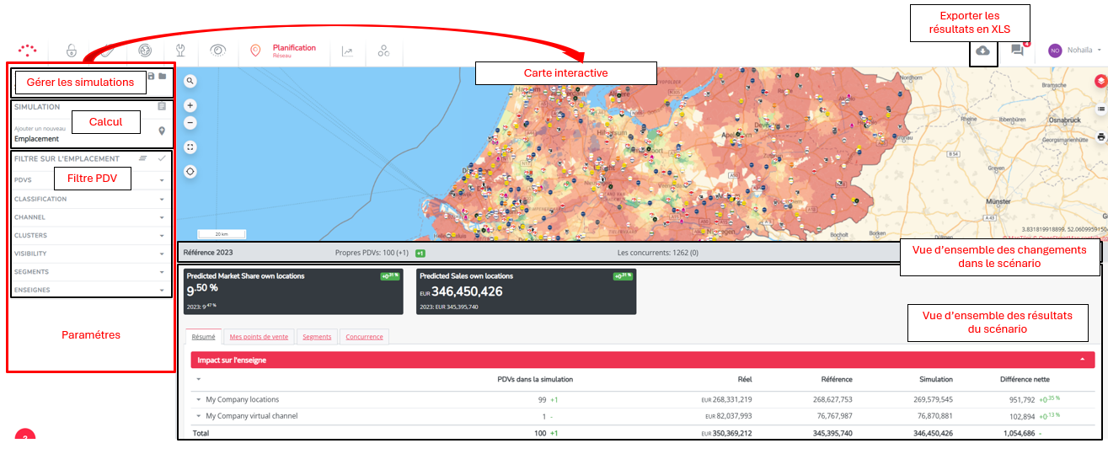Collapse the Impact sur l'enseigne section
Image resolution: width=1108 pixels, height=470 pixels.
coord(1082,360)
